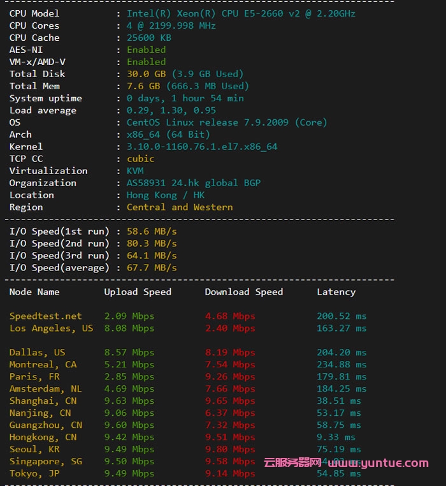446x486 pixels.
Task: Click the Download Speed column header
Action: [243, 292]
